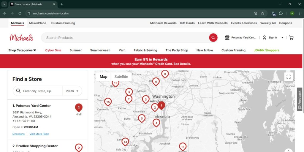This screenshot has width=304, height=152.
Task: Open the Summer category
Action: [76, 50]
